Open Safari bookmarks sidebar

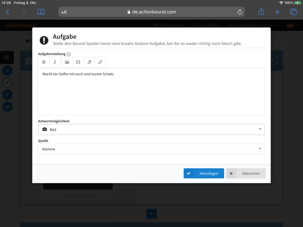(41, 12)
